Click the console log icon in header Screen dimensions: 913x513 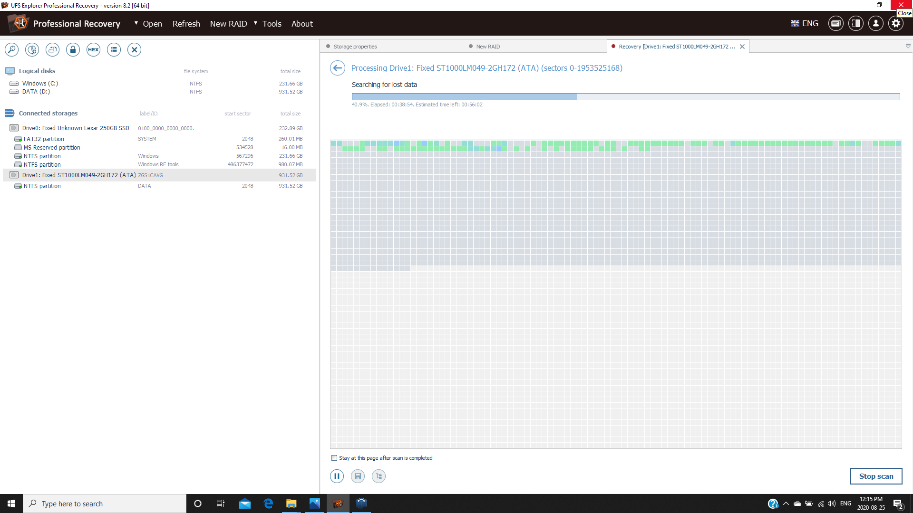click(836, 23)
